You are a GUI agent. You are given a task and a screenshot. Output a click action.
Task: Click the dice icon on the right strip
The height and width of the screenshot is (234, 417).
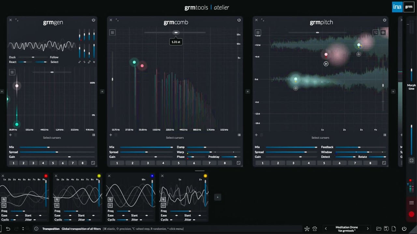[x=411, y=161]
